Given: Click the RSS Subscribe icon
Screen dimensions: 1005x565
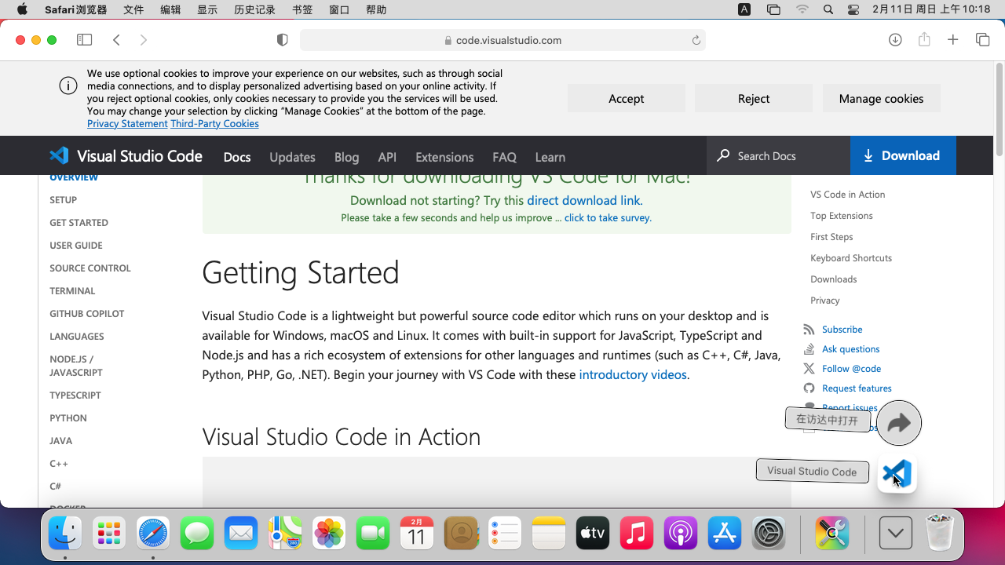Looking at the screenshot, I should 809,330.
